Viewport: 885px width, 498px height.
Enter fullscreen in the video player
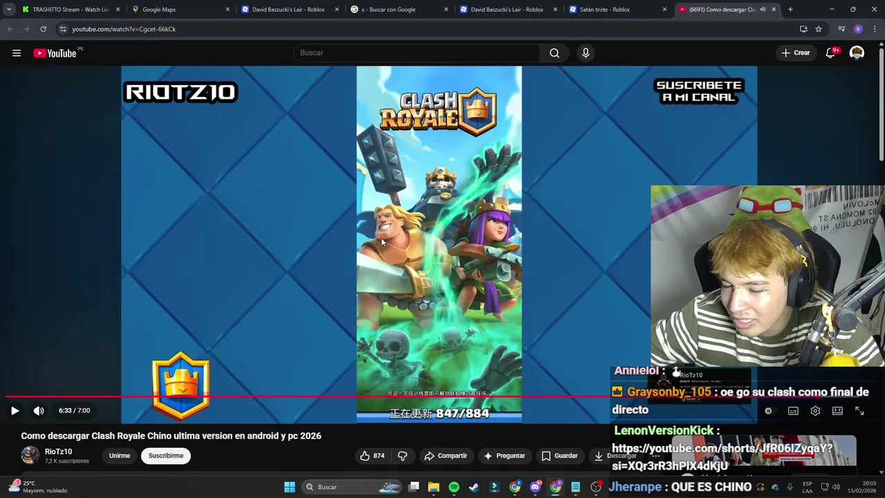click(x=859, y=411)
